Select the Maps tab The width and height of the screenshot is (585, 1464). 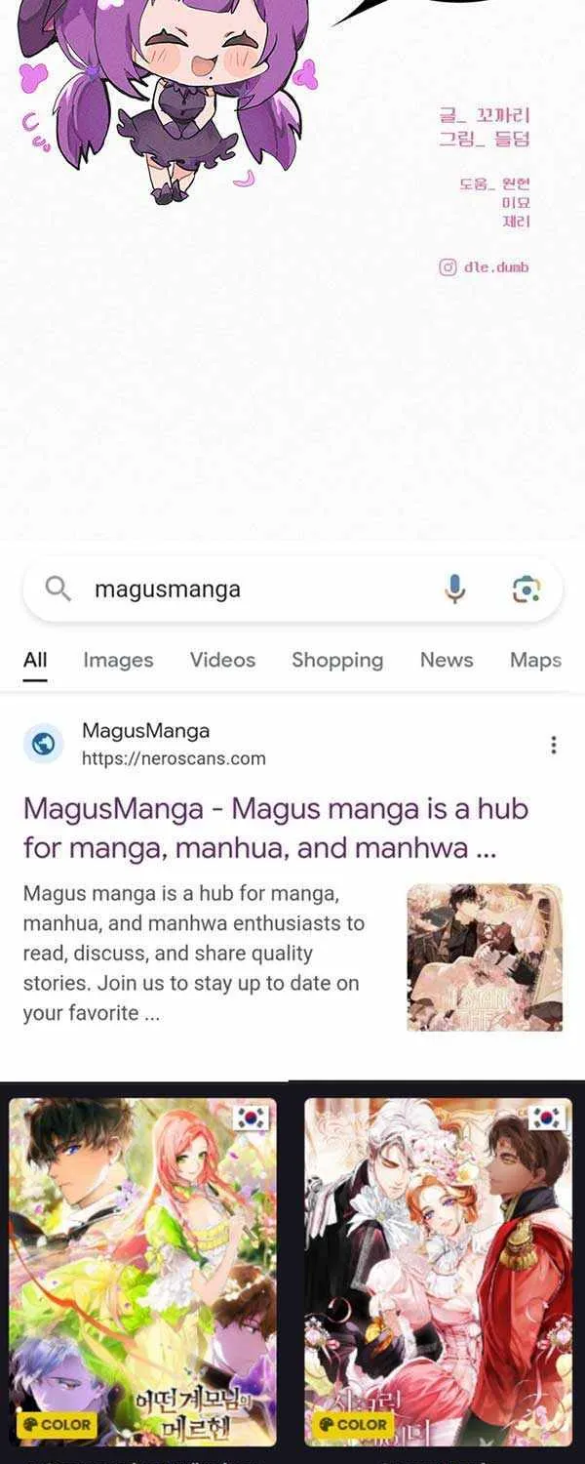click(535, 661)
